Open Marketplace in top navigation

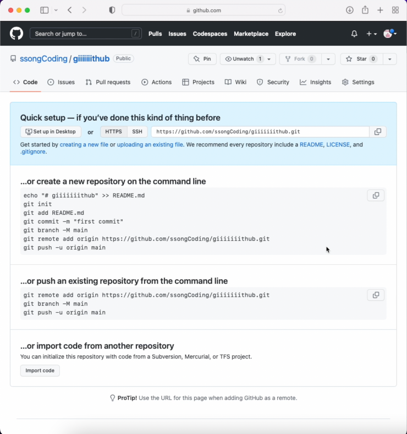[x=251, y=34]
